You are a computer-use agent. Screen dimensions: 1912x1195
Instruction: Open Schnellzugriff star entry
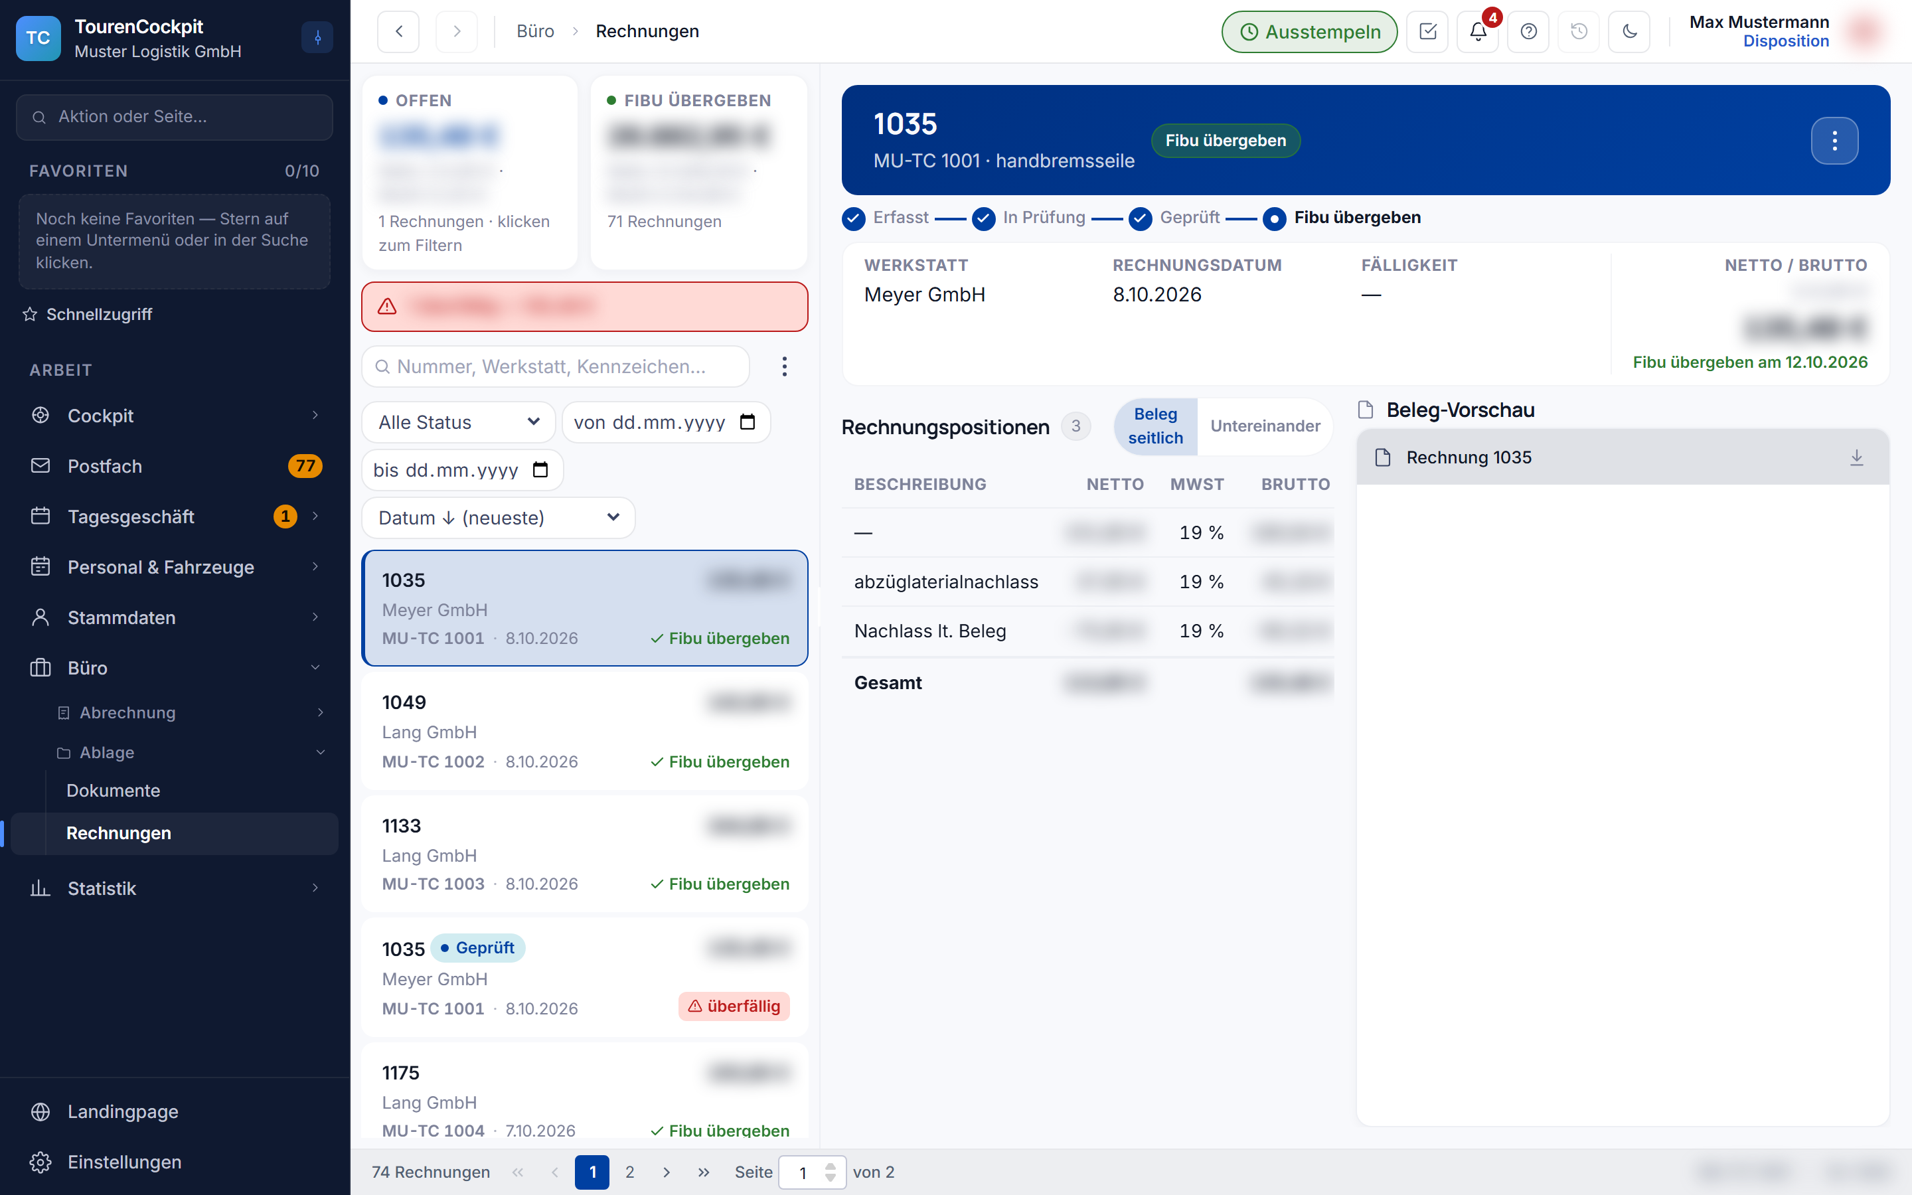tap(88, 315)
